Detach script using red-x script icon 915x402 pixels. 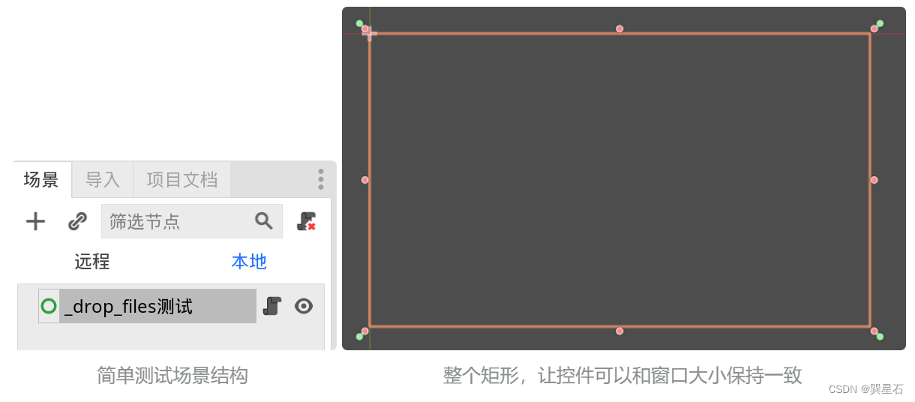click(x=306, y=221)
